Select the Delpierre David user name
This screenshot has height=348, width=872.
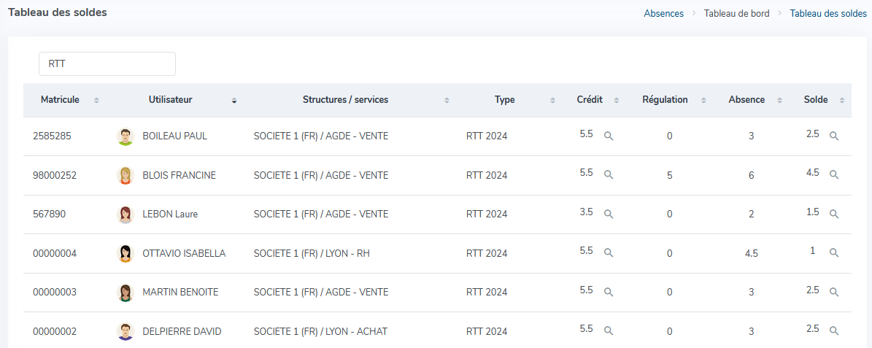click(x=182, y=331)
